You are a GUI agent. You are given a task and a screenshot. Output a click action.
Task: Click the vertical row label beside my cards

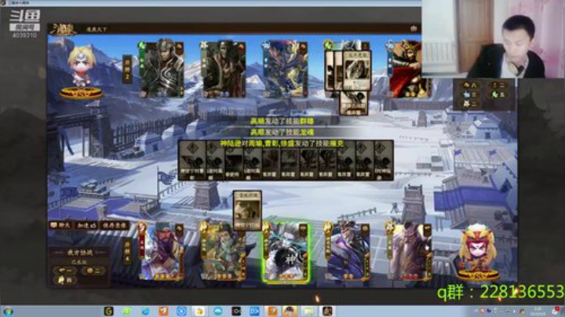click(x=127, y=251)
